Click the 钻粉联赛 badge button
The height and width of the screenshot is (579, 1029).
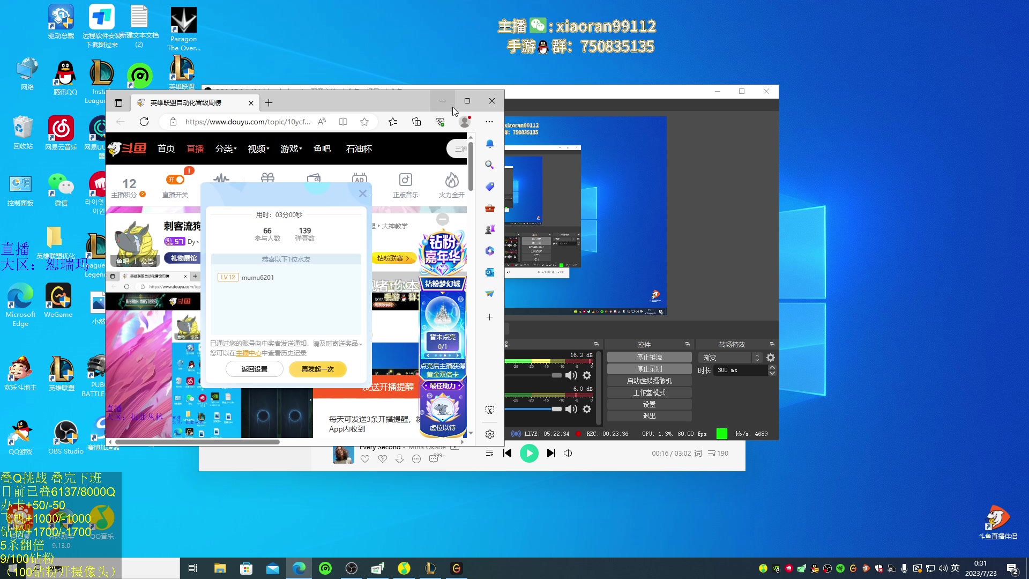click(393, 258)
